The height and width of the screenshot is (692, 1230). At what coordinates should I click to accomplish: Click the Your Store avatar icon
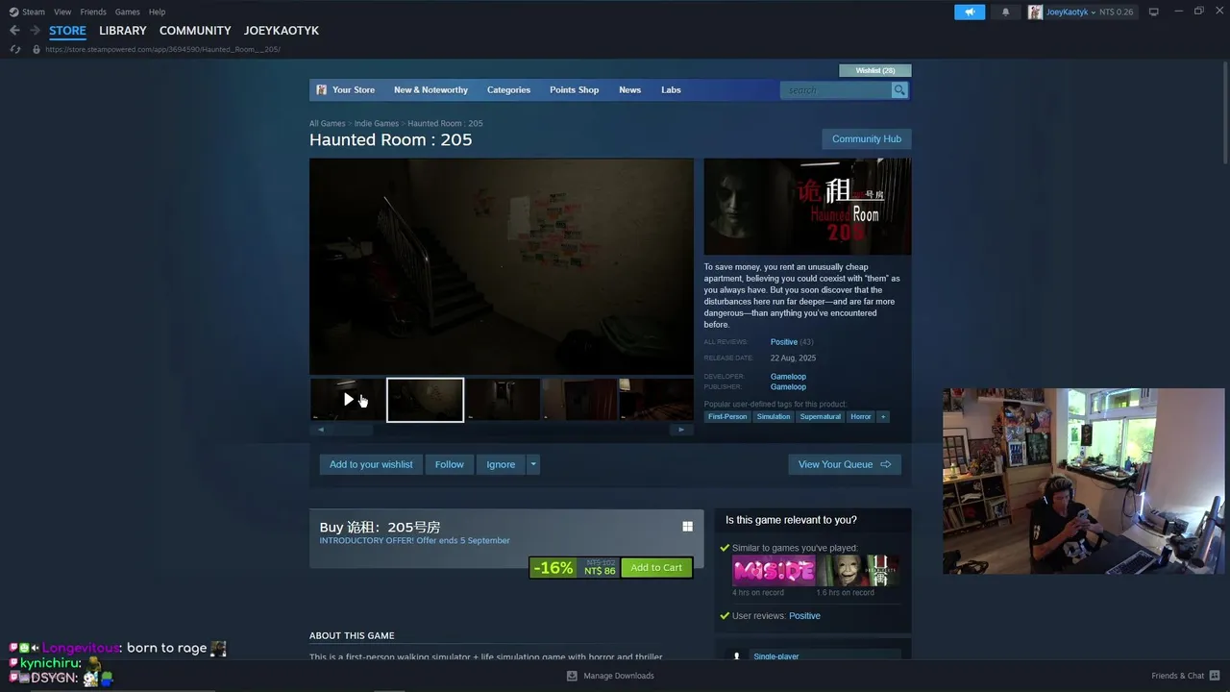[322, 90]
